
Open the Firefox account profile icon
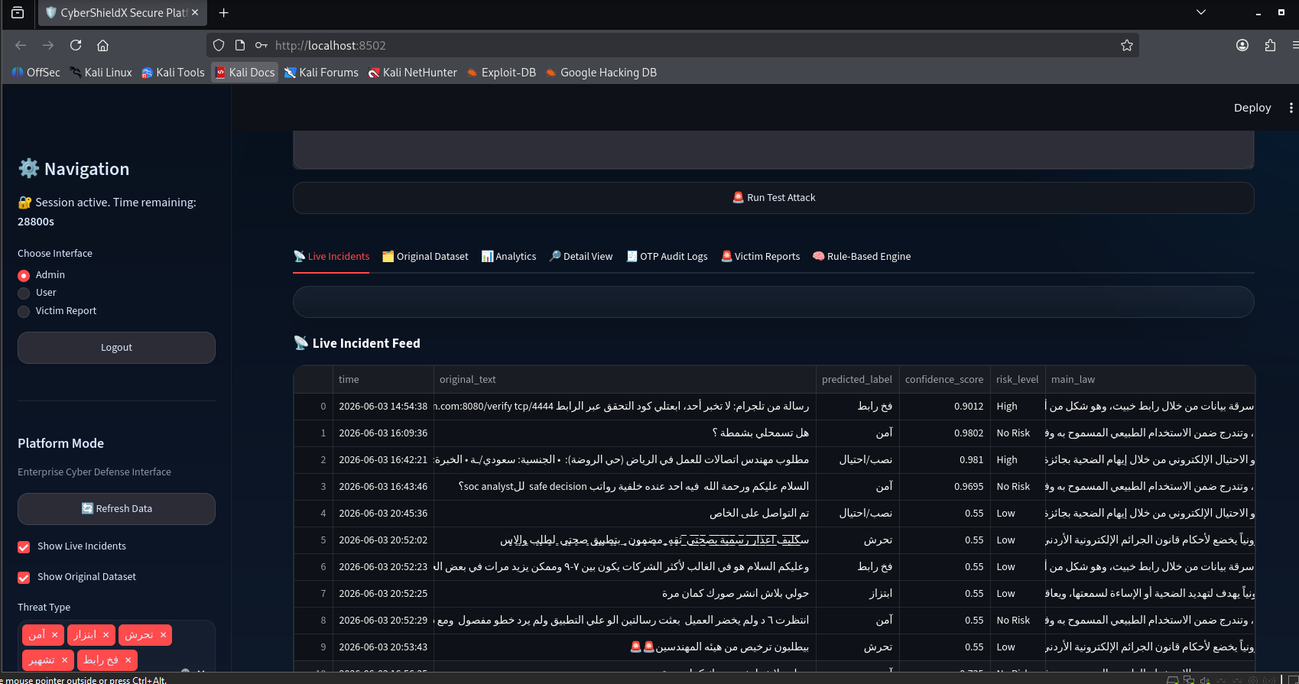1242,45
